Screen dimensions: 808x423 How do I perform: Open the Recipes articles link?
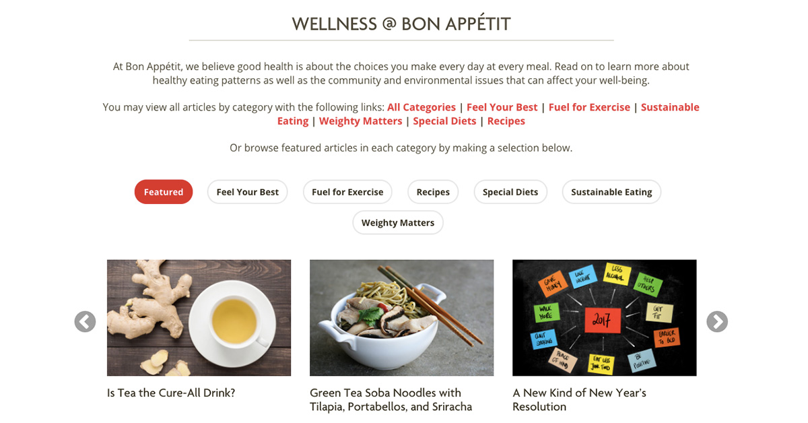coord(506,121)
